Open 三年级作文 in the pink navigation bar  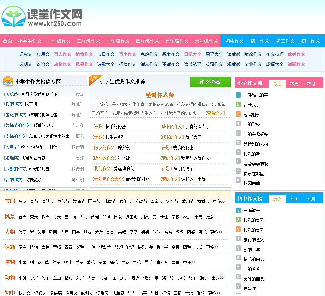pos(118,41)
